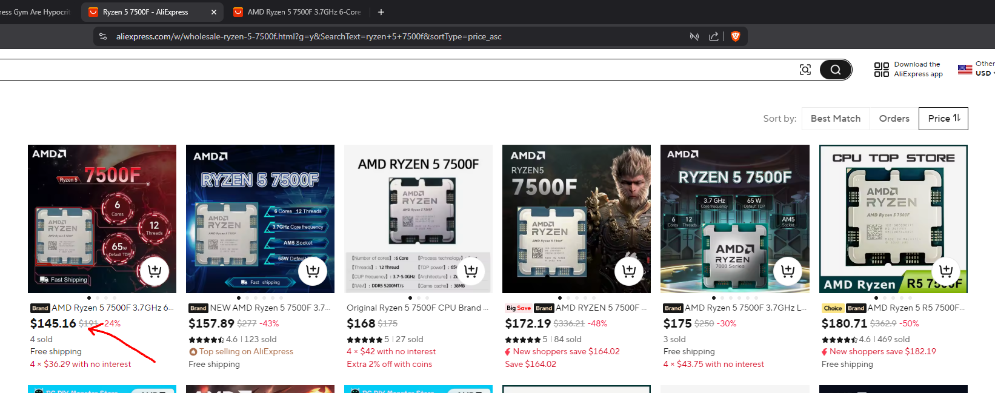Click 4 × $43.75 with no interest
The height and width of the screenshot is (393, 995).
click(714, 365)
